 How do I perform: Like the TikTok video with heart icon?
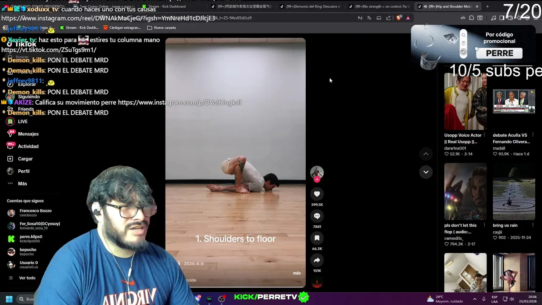[317, 194]
